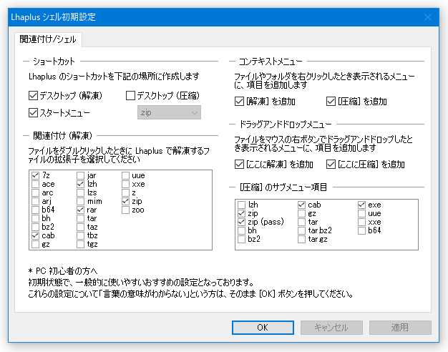Check b64 in compression submenu list
Image resolution: width=448 pixels, height=352 pixels.
pos(361,230)
